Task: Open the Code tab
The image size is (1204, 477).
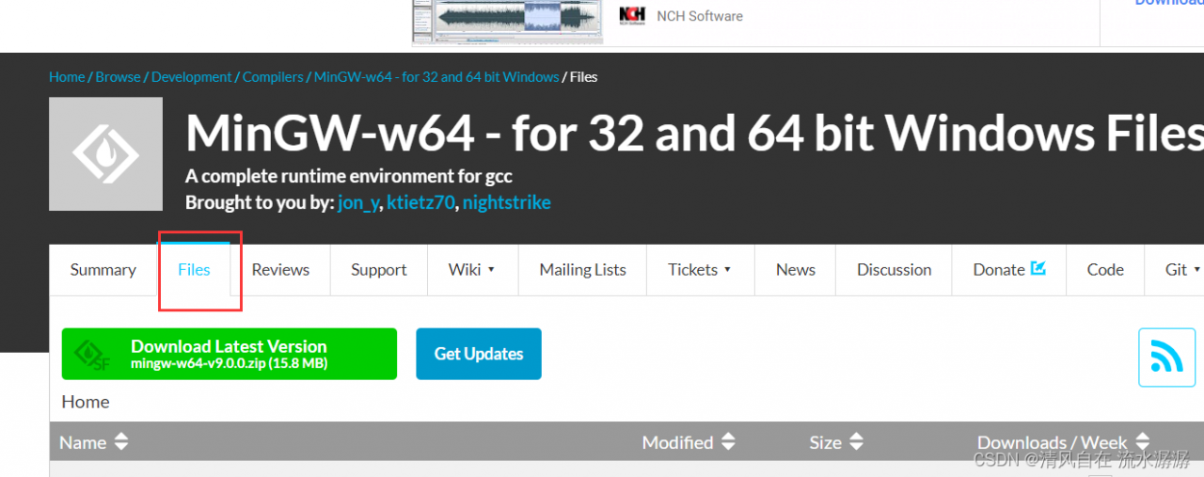Action: (1105, 270)
